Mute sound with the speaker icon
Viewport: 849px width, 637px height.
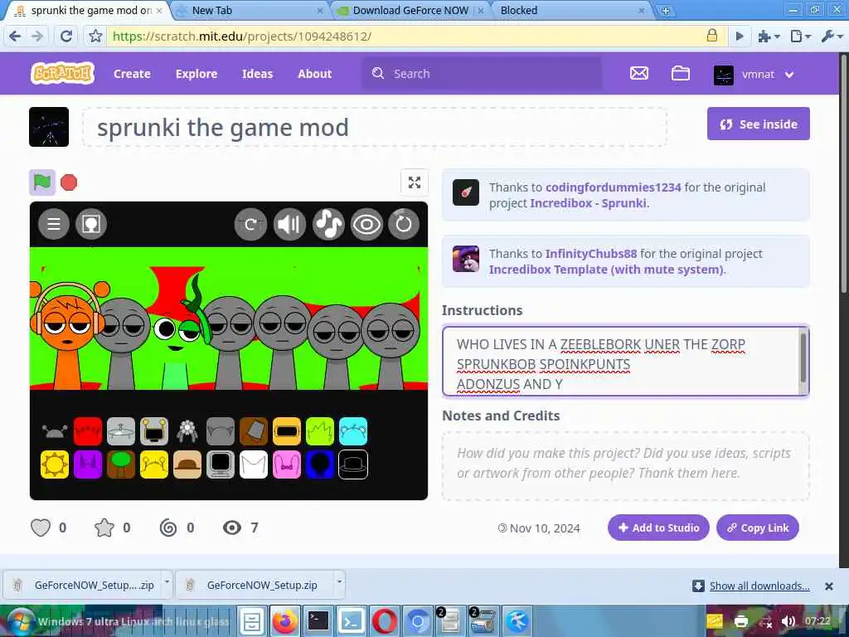point(289,224)
